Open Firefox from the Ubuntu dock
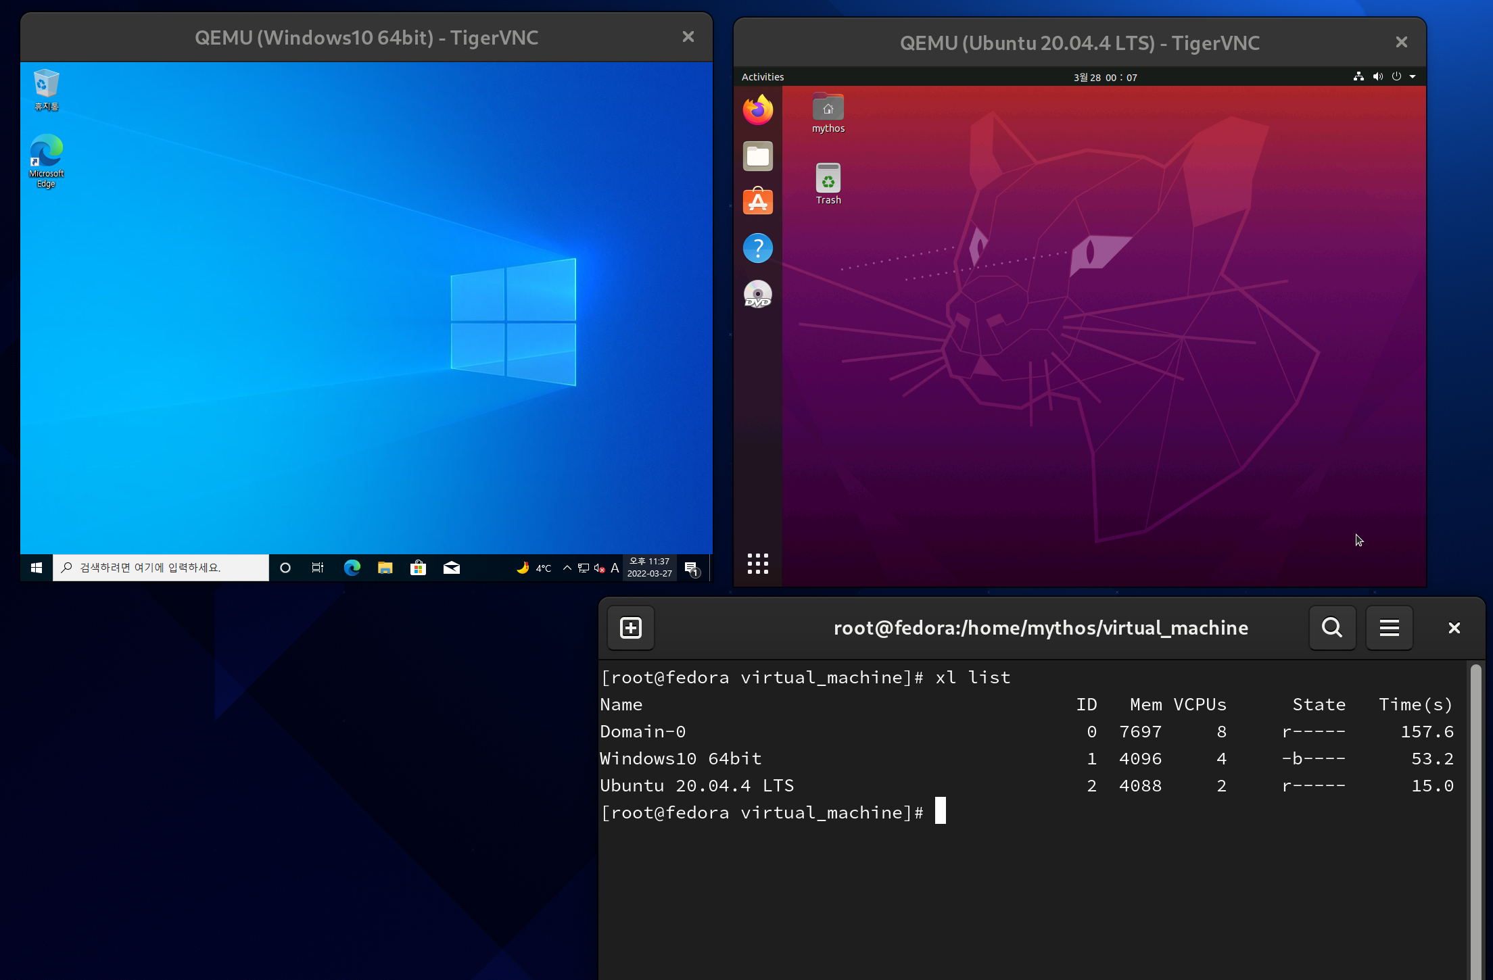 (x=757, y=109)
